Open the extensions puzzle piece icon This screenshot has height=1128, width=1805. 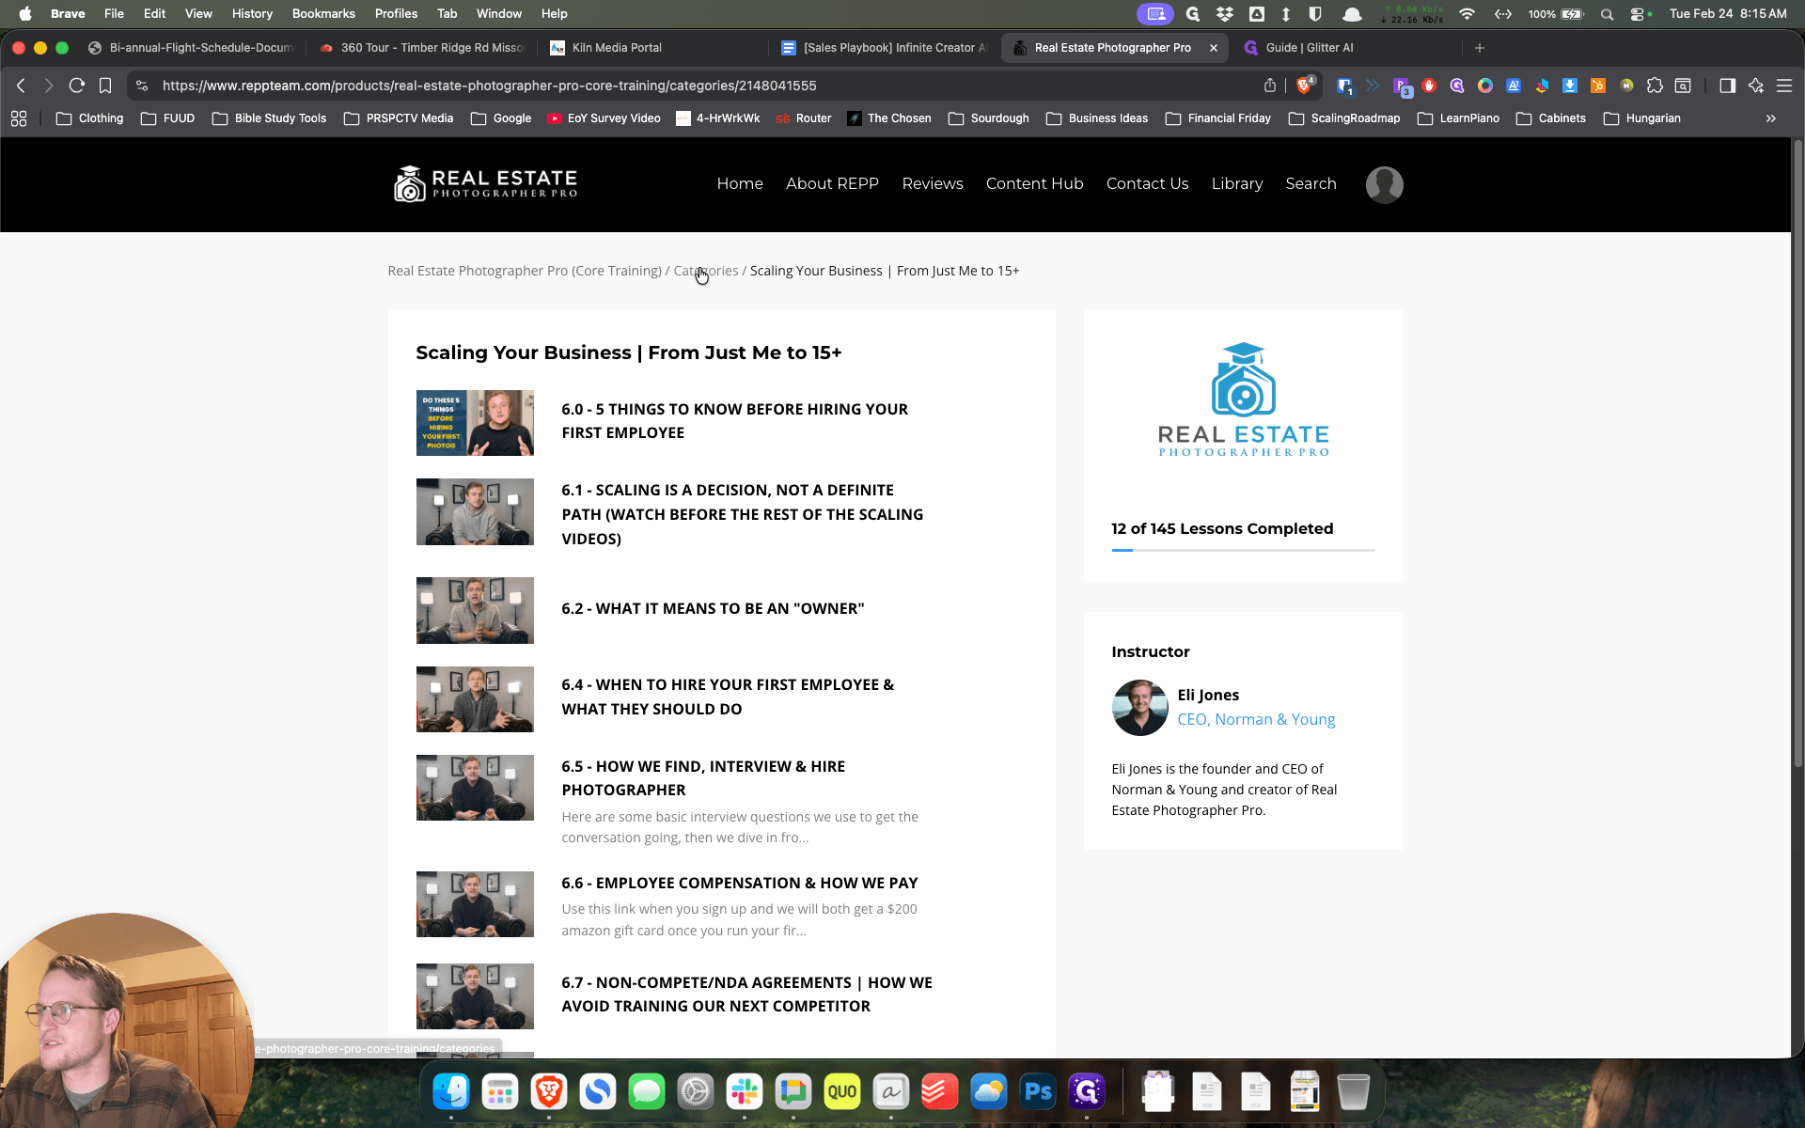1655,86
